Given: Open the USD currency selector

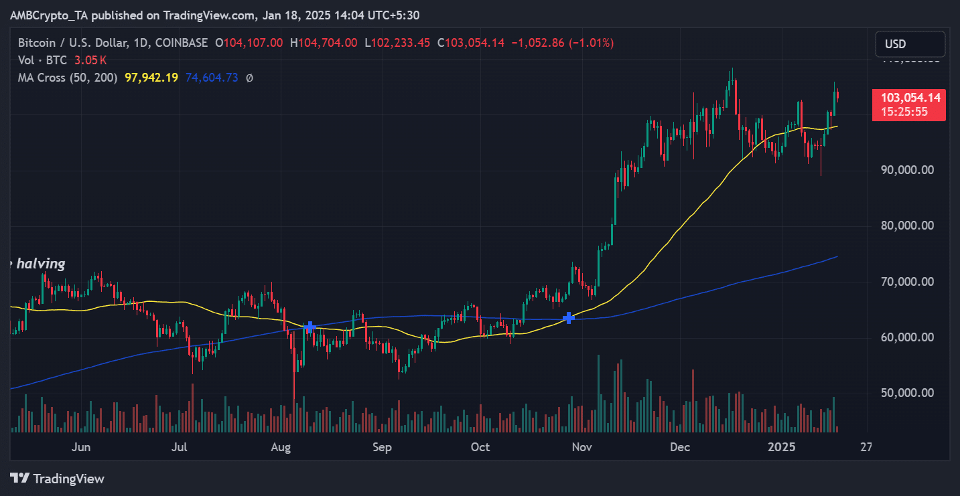Looking at the screenshot, I should tap(910, 44).
